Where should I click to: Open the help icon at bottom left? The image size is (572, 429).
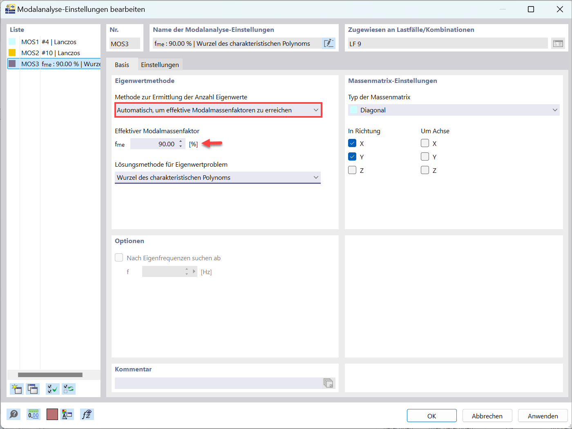13,414
